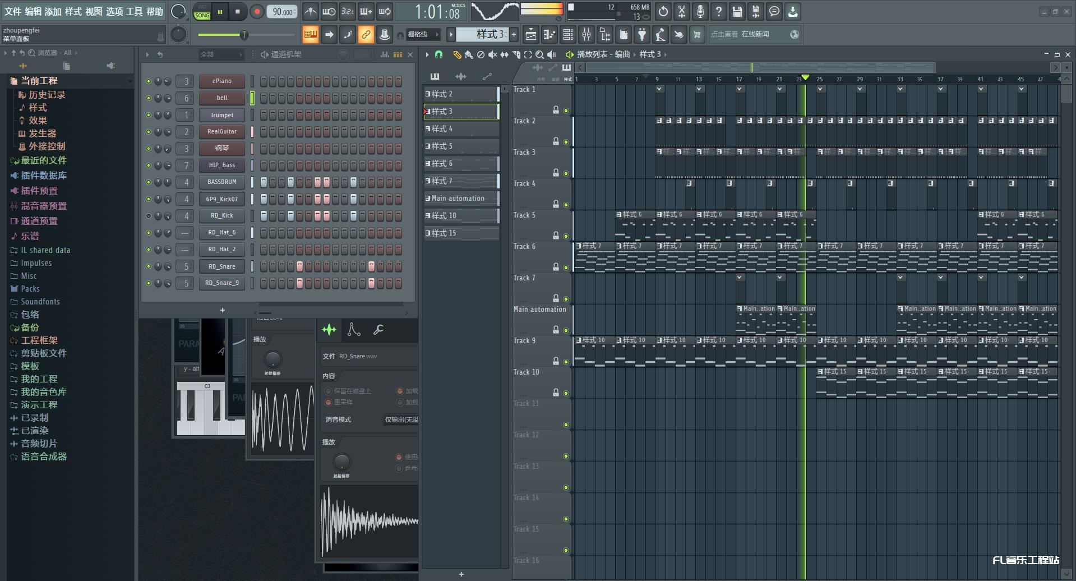Mute the ePiano channel with its green LED

(149, 81)
